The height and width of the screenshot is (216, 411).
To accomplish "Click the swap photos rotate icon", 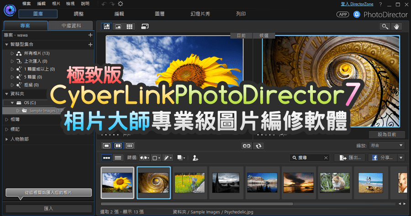I will point(258,146).
